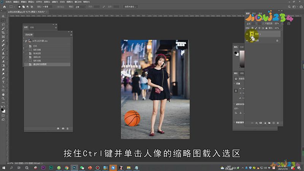304x171 pixels.
Task: Select the Lasso tool
Action: [3, 24]
